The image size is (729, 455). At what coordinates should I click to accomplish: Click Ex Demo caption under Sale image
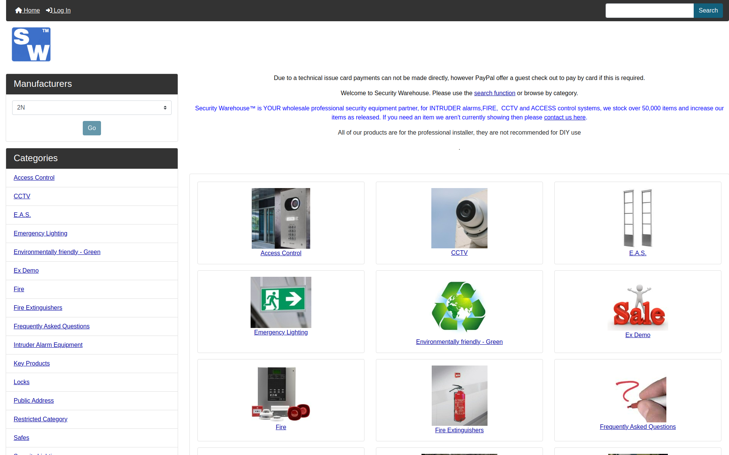click(x=638, y=335)
